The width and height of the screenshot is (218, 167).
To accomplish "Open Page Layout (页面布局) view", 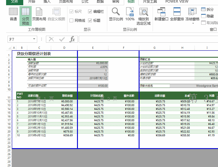I will [39, 14].
